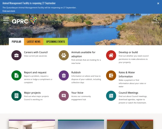Click the green Report and request document icon
Viewport: 162px width, 129px height.
point(16,76)
